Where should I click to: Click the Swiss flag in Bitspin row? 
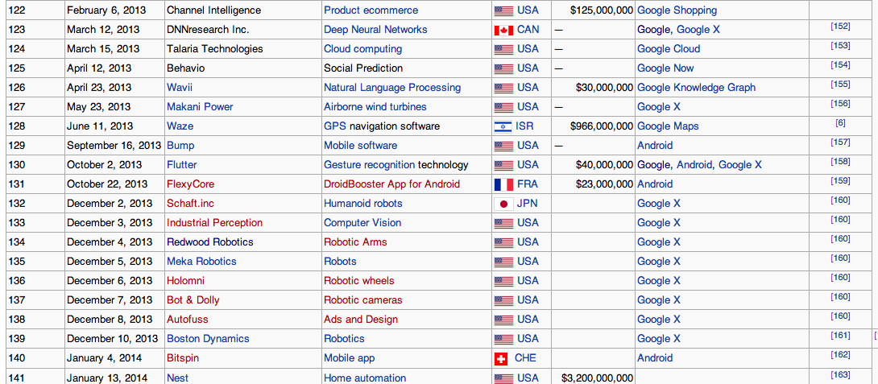point(501,358)
